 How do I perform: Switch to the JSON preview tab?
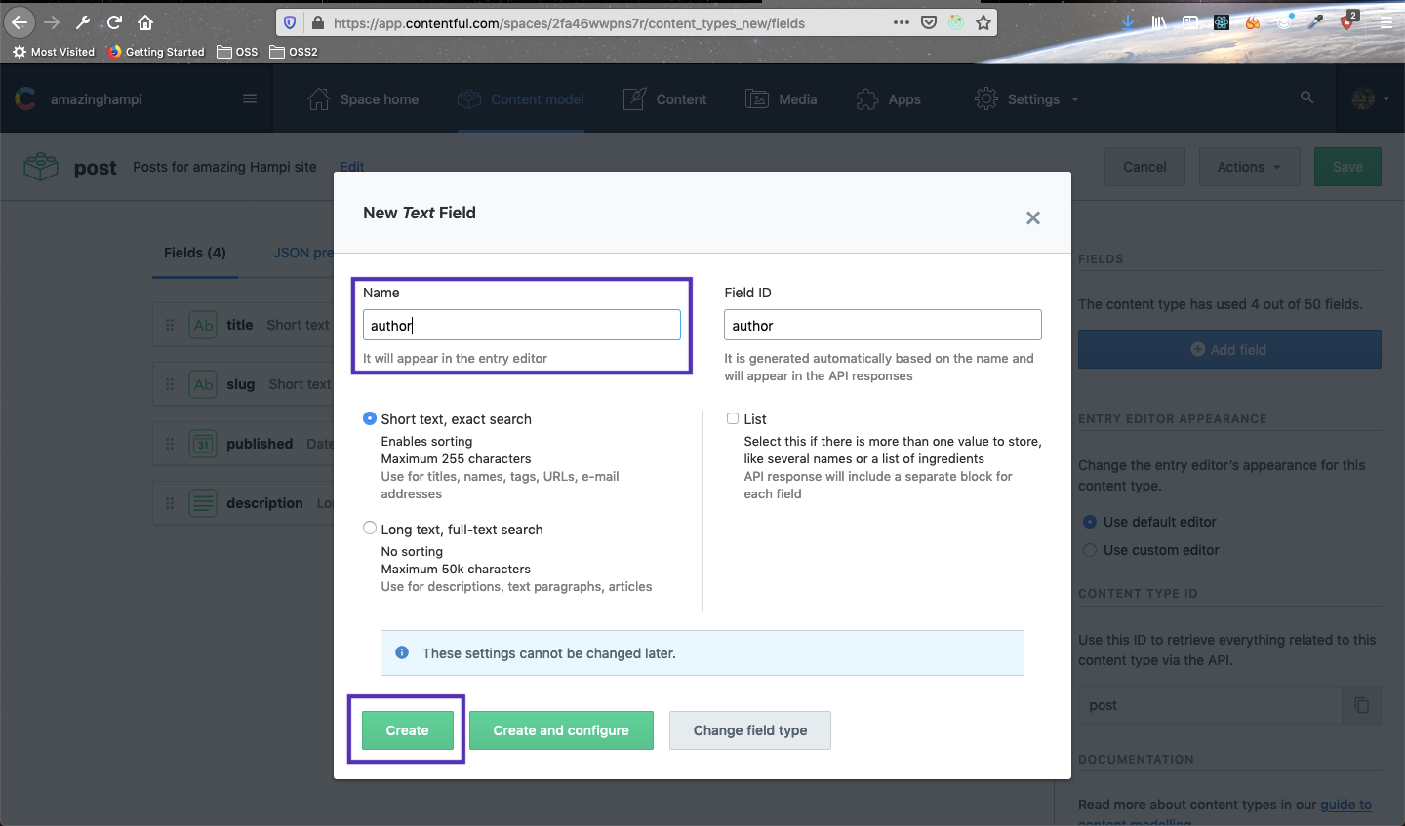(303, 253)
